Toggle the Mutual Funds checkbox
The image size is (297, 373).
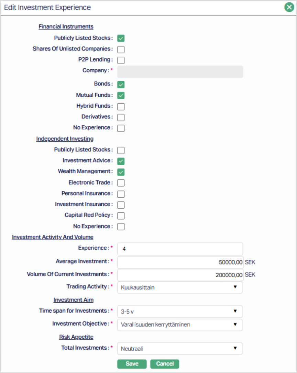point(121,95)
